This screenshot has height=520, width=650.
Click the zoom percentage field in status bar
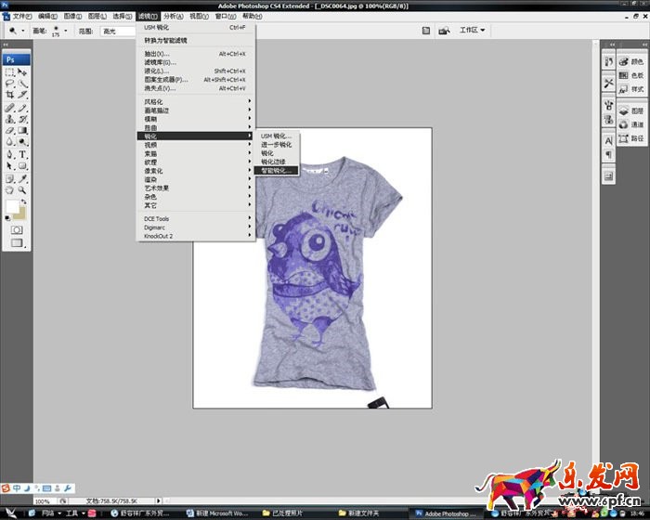(x=43, y=500)
